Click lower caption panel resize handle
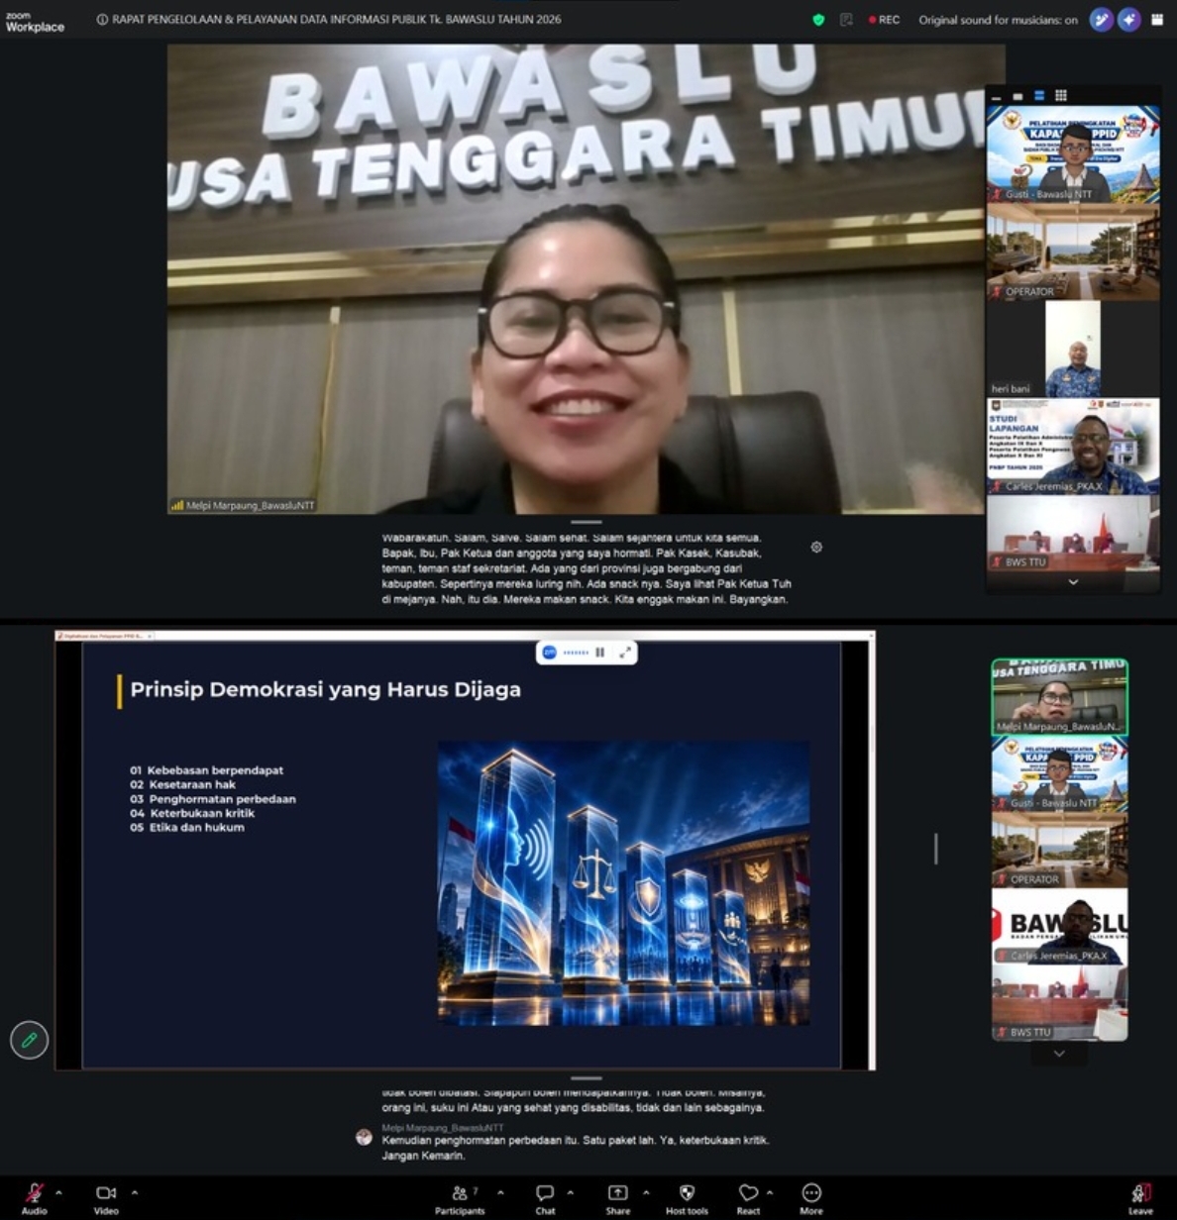The width and height of the screenshot is (1177, 1220). tap(587, 1078)
